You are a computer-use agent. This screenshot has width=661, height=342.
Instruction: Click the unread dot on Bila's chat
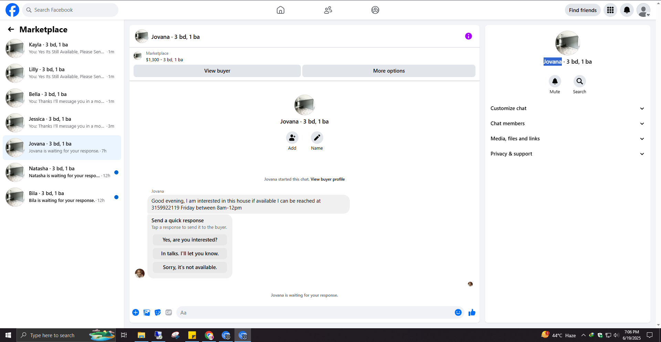(x=116, y=197)
